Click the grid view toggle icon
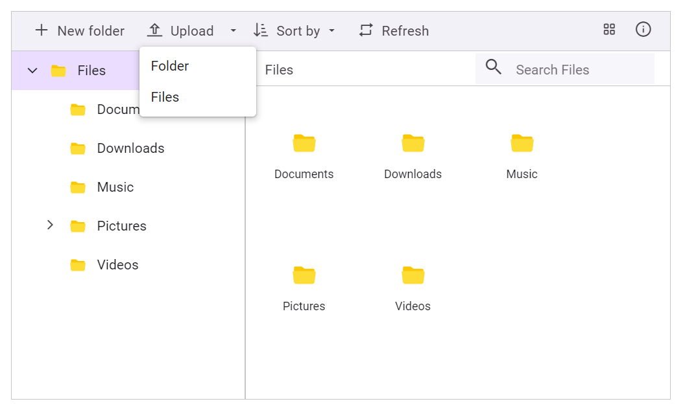685x408 pixels. tap(609, 29)
